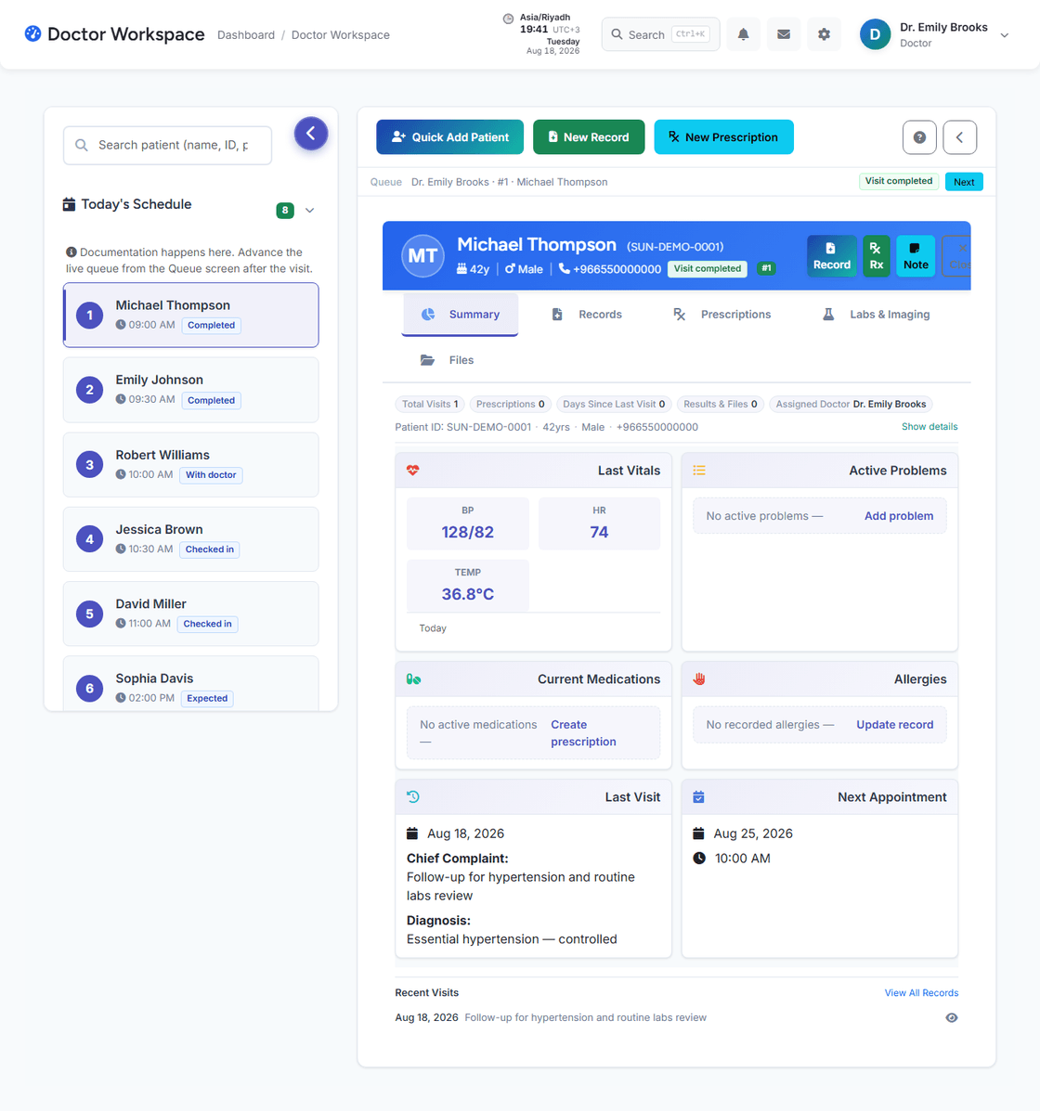Open the Prescriptions tab
Screen dimensions: 1040x1111
[x=721, y=314]
